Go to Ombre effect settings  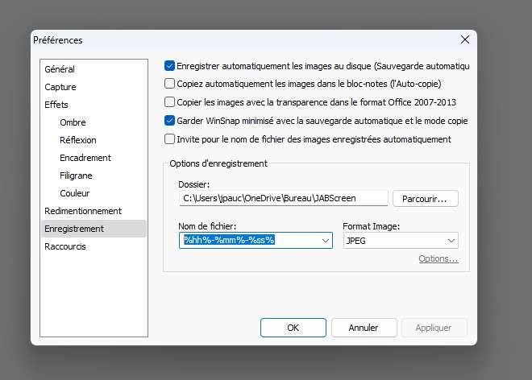coord(73,122)
